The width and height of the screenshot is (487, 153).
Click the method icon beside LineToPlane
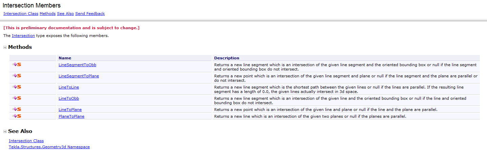[x=17, y=109]
